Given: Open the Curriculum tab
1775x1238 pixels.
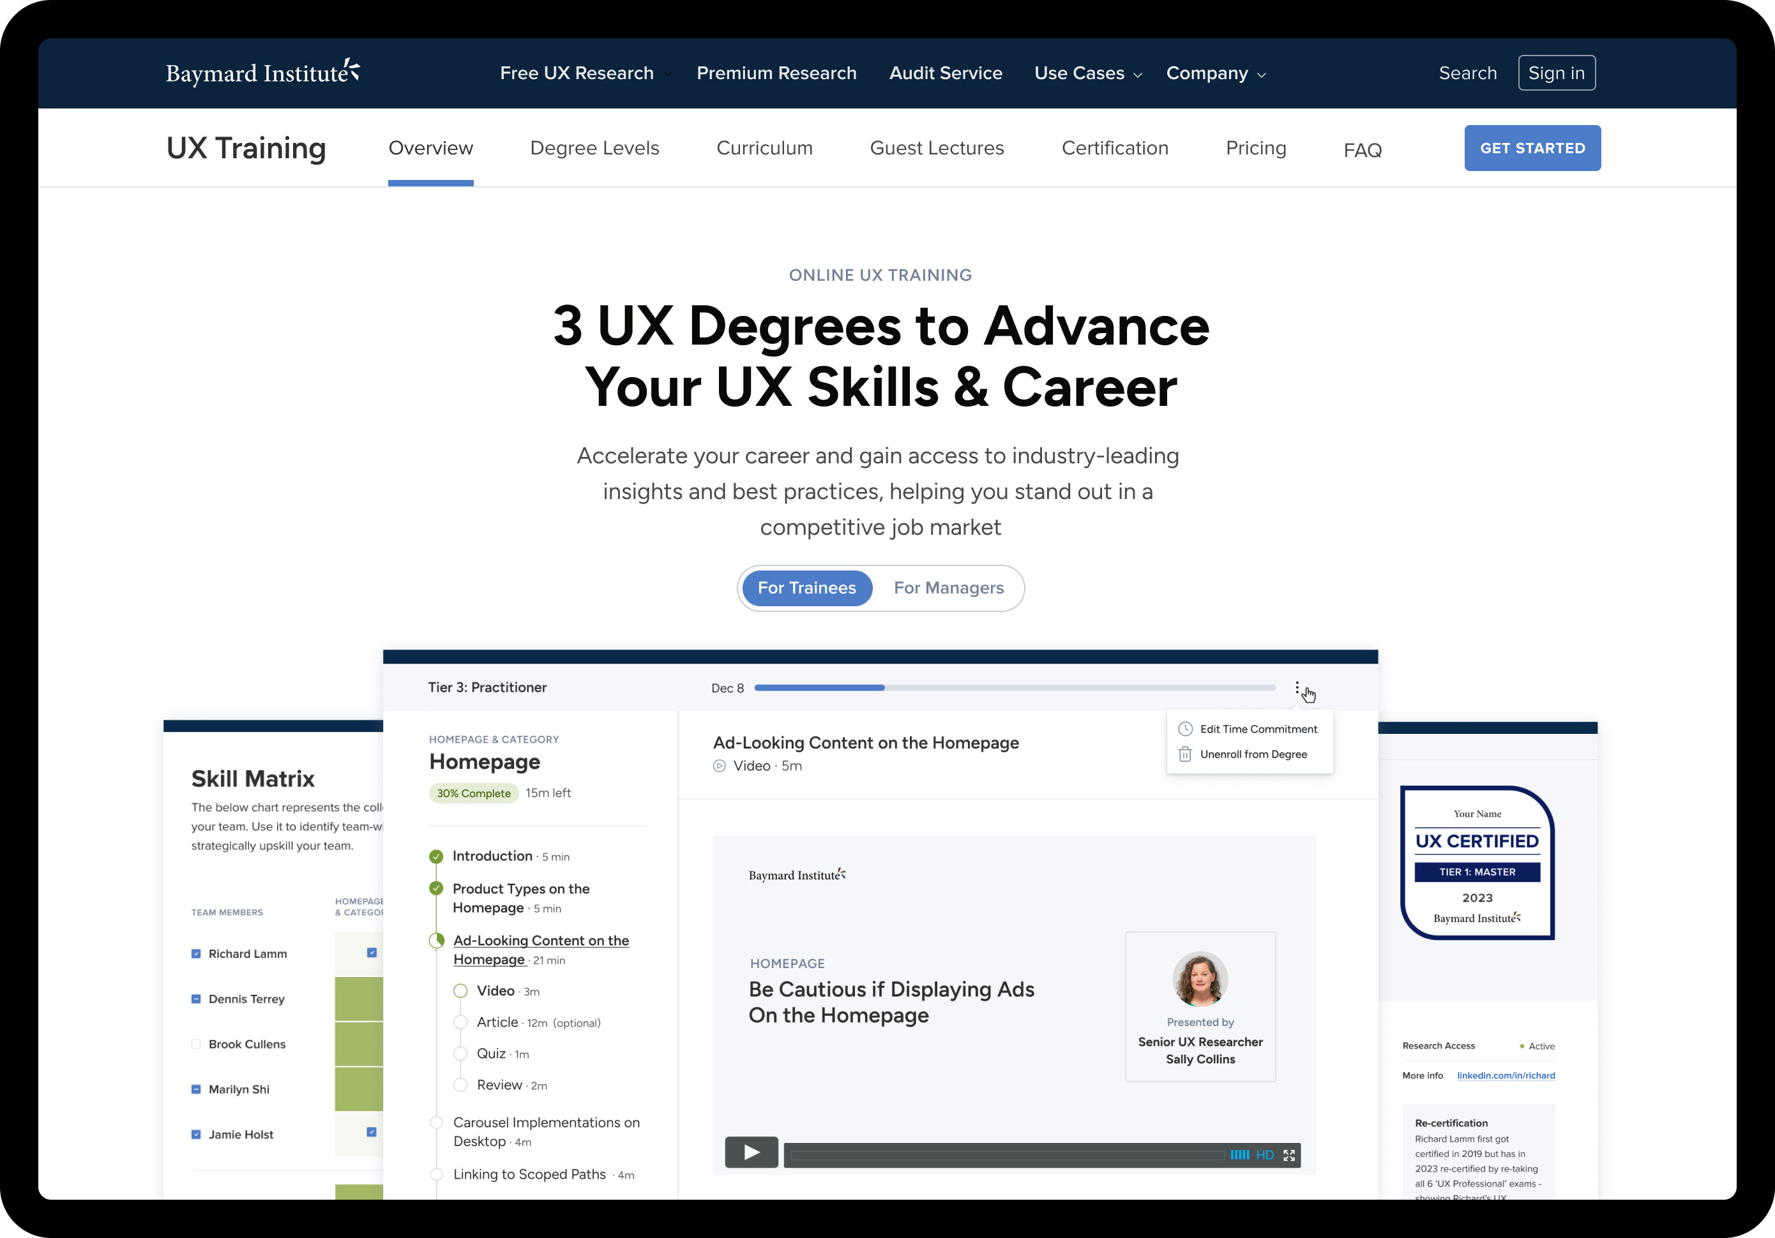Looking at the screenshot, I should click(764, 147).
